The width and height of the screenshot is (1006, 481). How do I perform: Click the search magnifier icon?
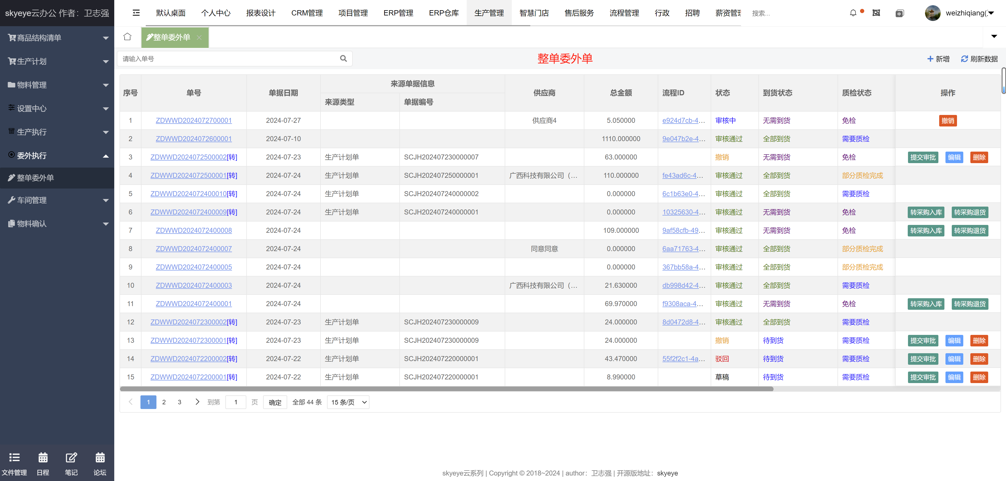tap(343, 58)
